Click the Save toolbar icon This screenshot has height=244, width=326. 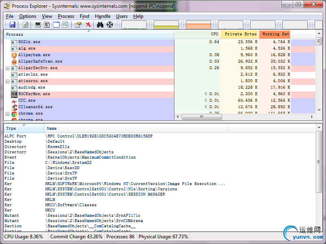[12, 25]
